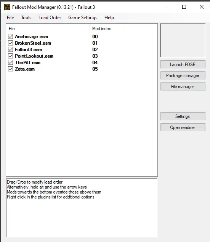Click the Drag/Drop to modify load order text
This screenshot has width=210, height=242.
[35, 182]
